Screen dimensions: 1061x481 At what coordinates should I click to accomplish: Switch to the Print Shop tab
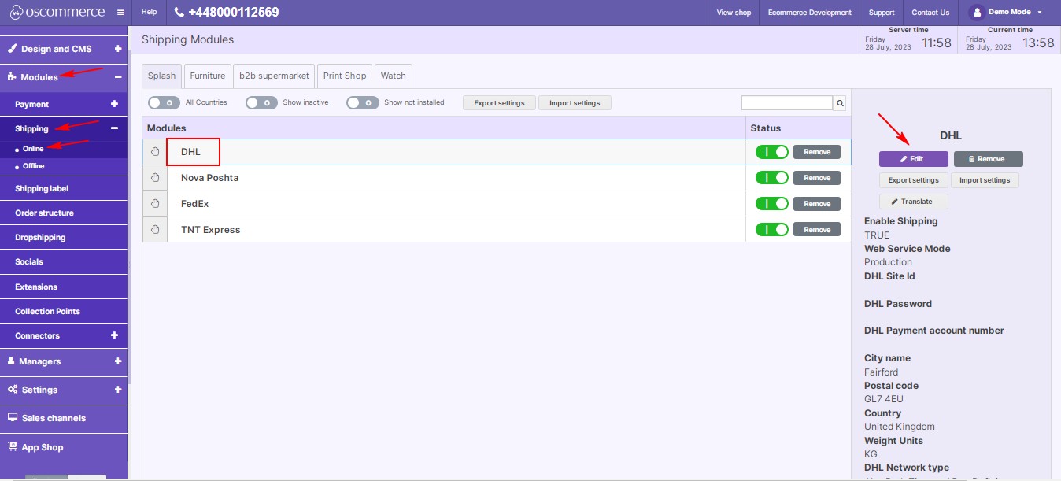pyautogui.click(x=345, y=76)
